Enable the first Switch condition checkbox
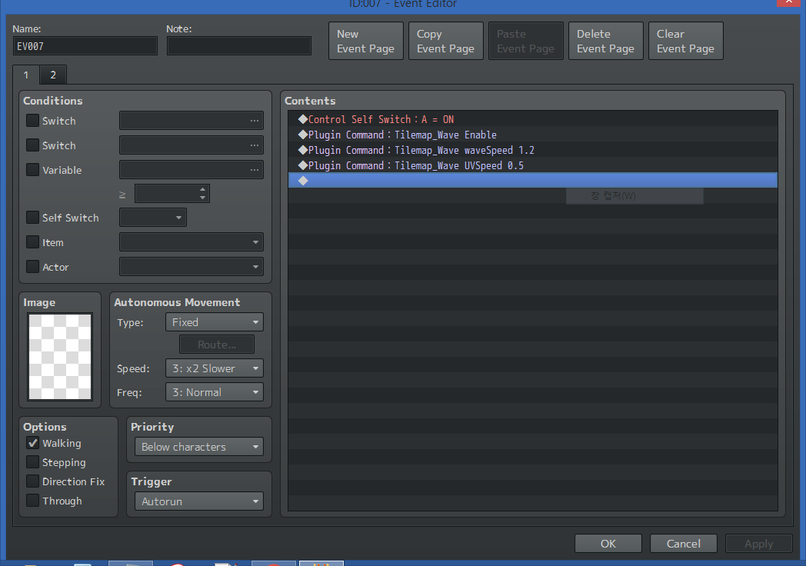The width and height of the screenshot is (806, 566). pos(32,121)
